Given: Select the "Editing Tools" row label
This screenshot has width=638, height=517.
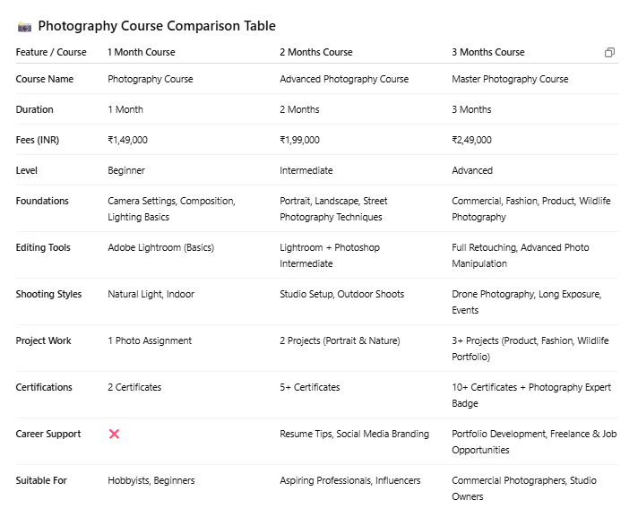Looking at the screenshot, I should (x=43, y=248).
